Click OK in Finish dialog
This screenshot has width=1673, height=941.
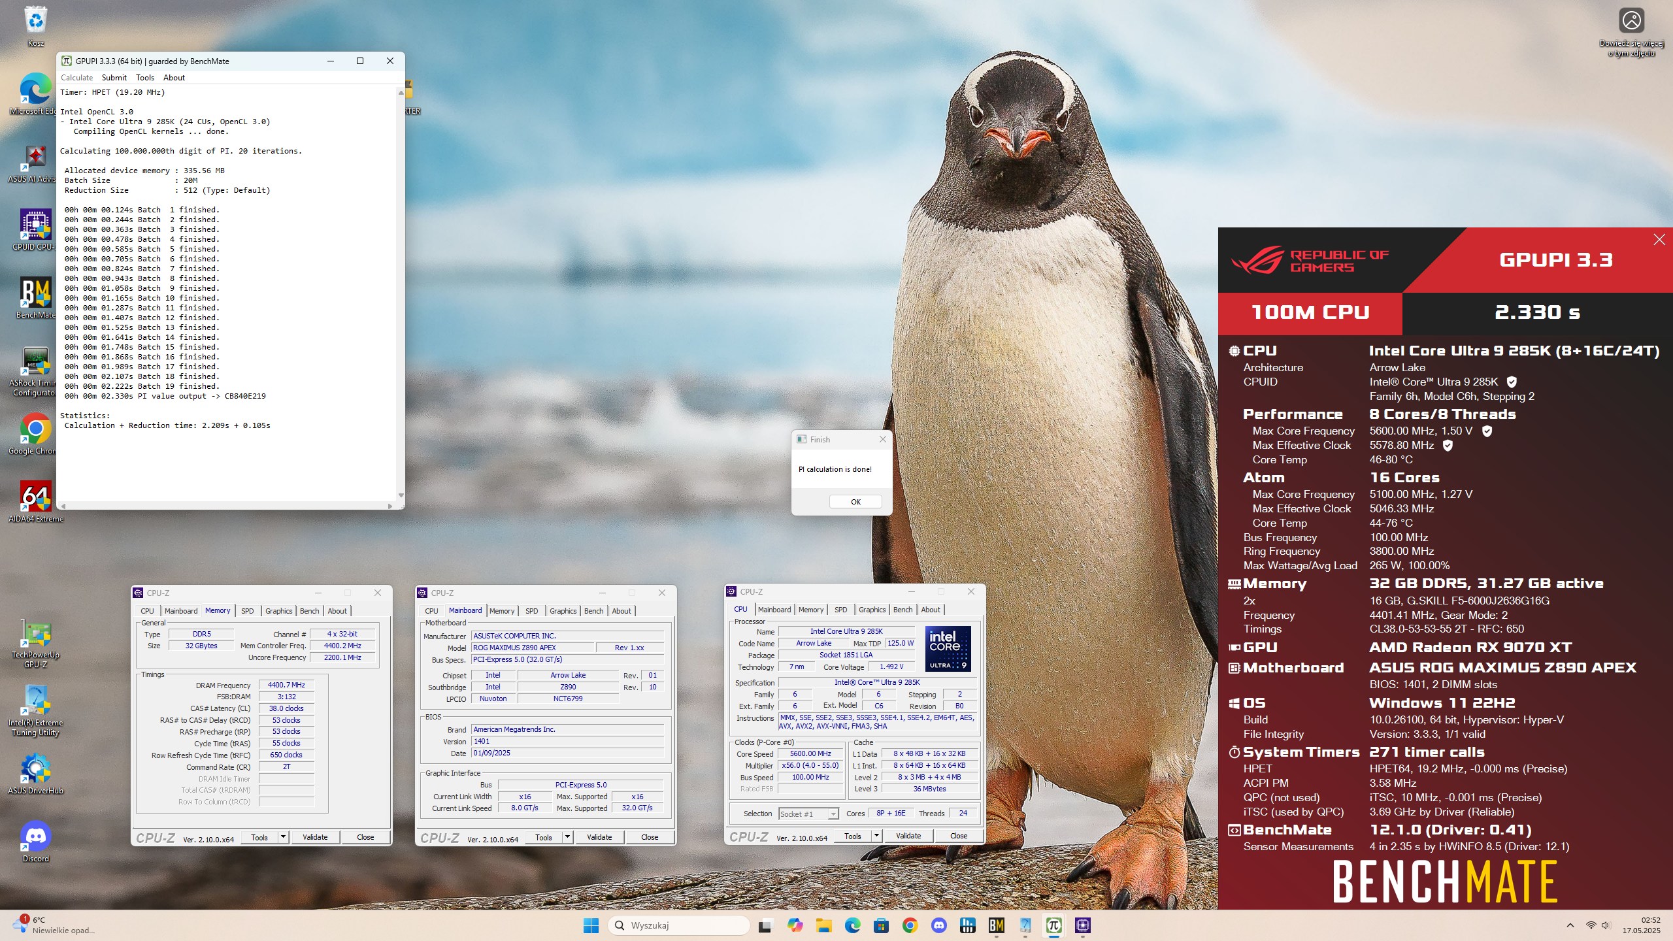(855, 502)
